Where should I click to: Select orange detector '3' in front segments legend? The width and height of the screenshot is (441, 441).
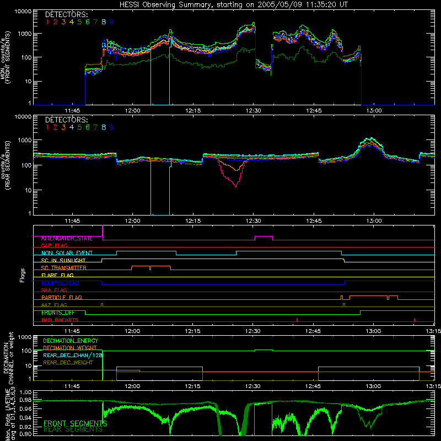63,22
